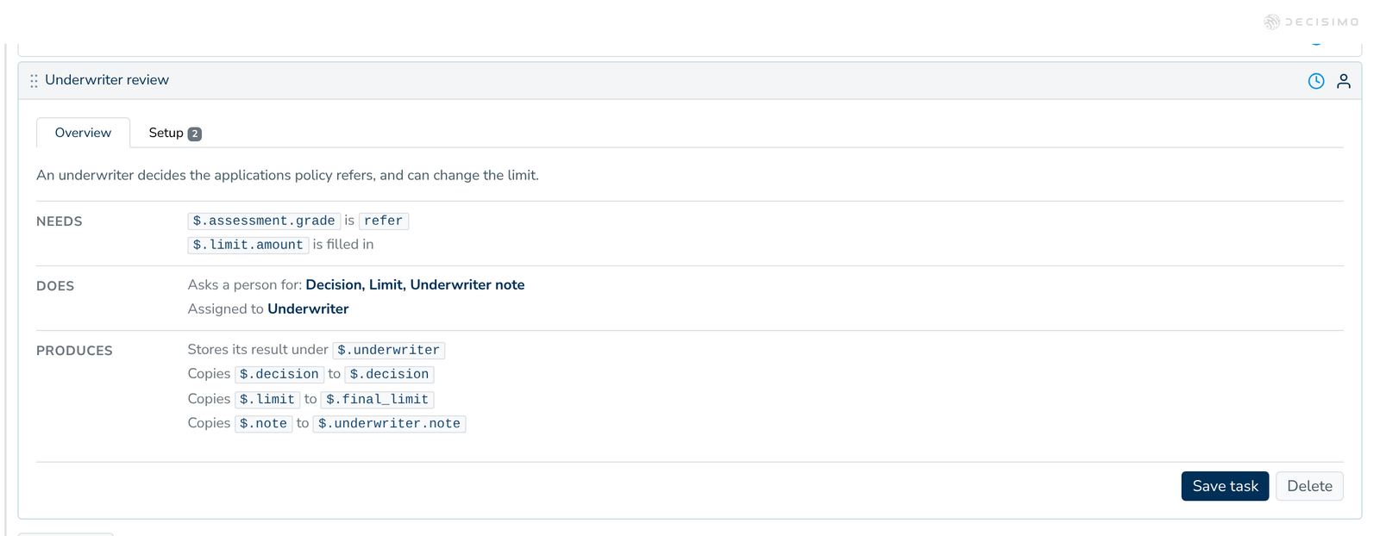The height and width of the screenshot is (536, 1380).
Task: Click the Underwriter review header title
Action: [x=107, y=80]
